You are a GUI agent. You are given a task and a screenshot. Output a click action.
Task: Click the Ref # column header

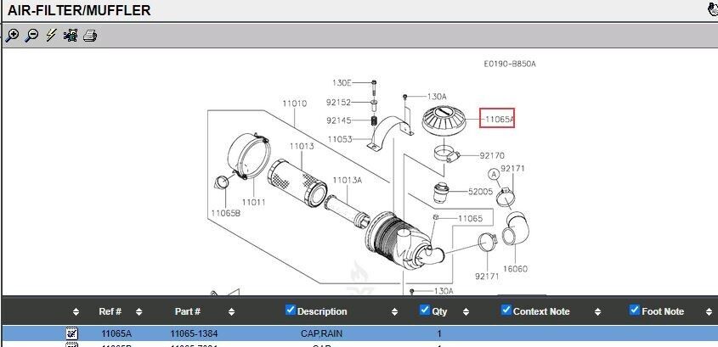(x=110, y=311)
